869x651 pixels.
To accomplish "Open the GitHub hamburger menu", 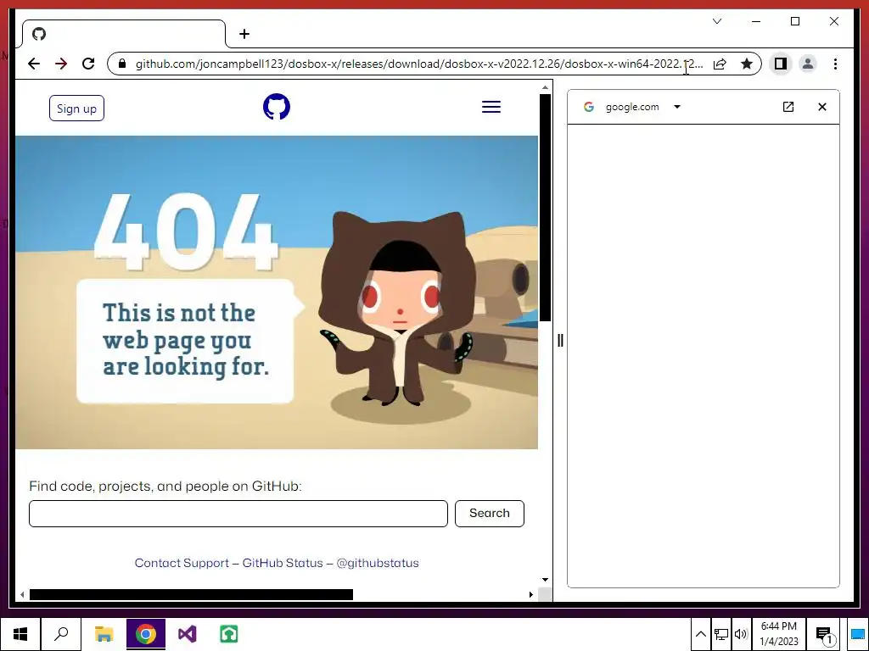I will click(x=491, y=107).
